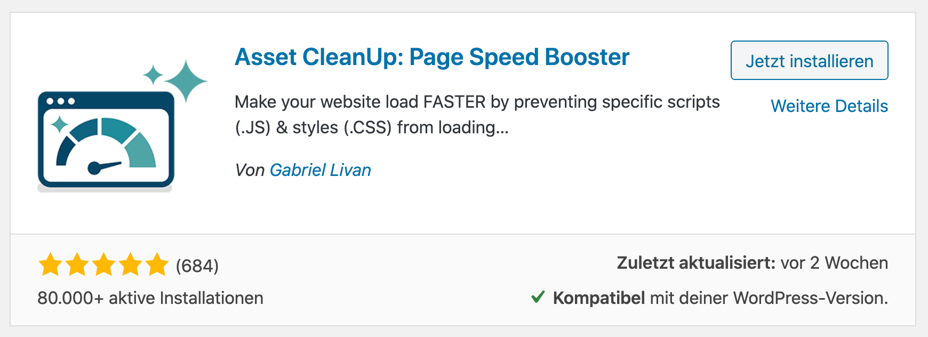
Task: Click the fourth yellow rating star
Action: pyautogui.click(x=130, y=265)
